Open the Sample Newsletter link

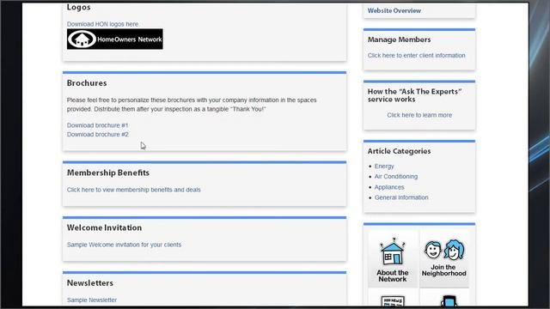point(92,300)
